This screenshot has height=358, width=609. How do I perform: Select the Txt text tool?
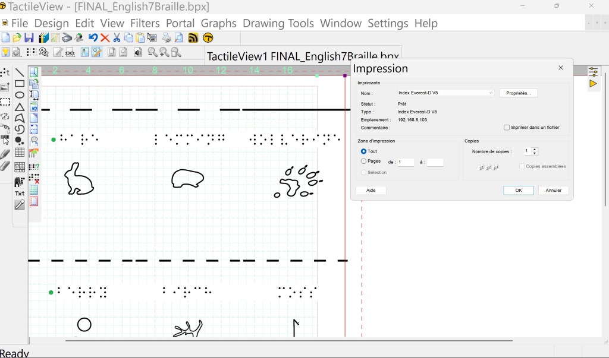click(x=20, y=192)
